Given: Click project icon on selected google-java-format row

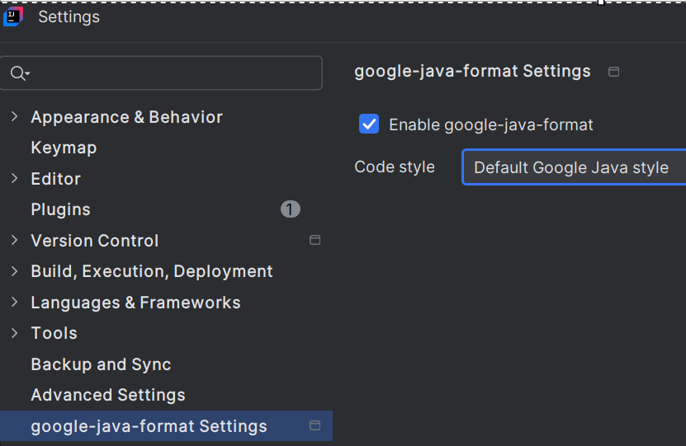Looking at the screenshot, I should (x=315, y=426).
